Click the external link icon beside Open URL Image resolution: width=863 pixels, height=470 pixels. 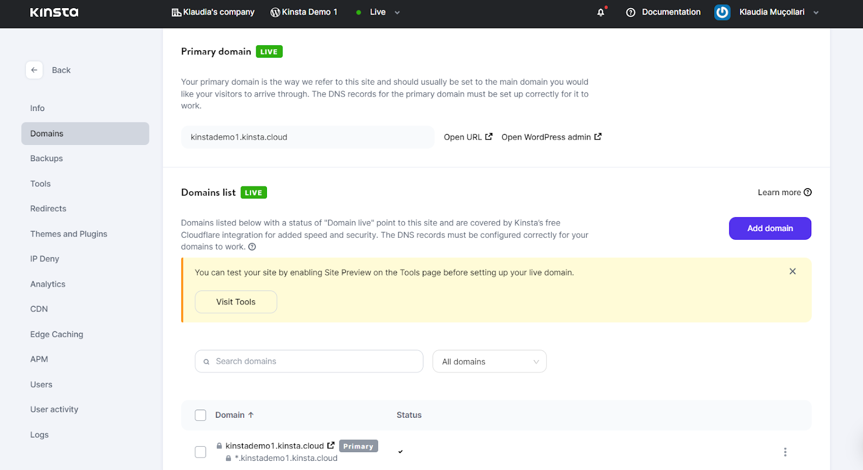pyautogui.click(x=489, y=136)
